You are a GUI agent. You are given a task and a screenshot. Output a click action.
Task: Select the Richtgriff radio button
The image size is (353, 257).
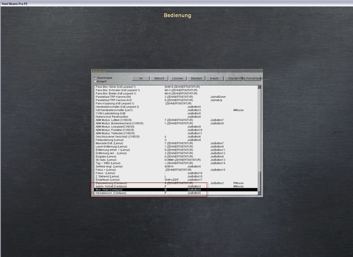pyautogui.click(x=95, y=81)
